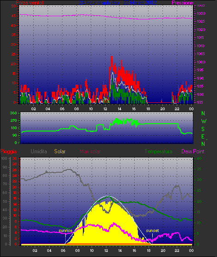Click 1010 on the pressure axis
Screen dimensions: 217x257
(x=200, y=46)
